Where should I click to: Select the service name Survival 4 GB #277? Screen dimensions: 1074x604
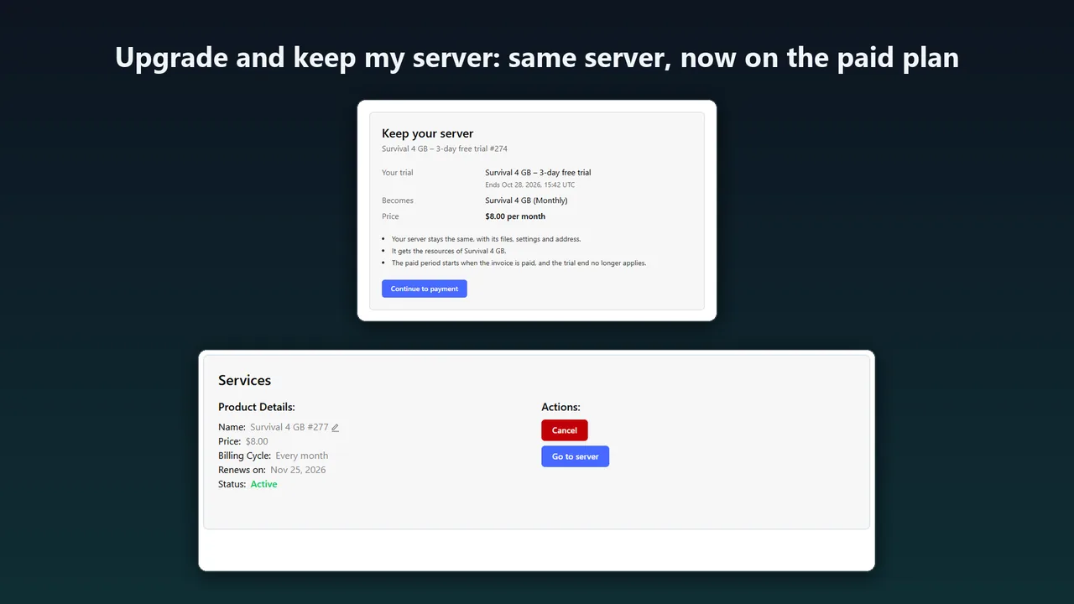[289, 427]
